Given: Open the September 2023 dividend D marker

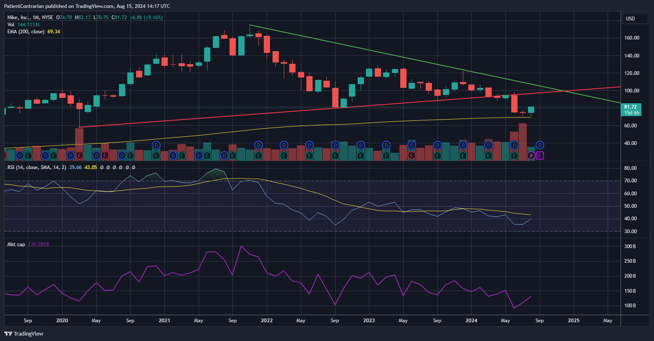Looking at the screenshot, I should click(437, 145).
